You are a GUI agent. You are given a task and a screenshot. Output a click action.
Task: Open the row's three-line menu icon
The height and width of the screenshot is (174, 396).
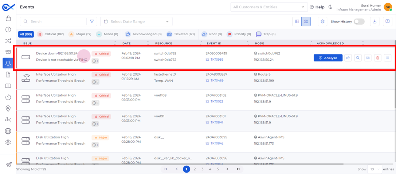pos(387,58)
